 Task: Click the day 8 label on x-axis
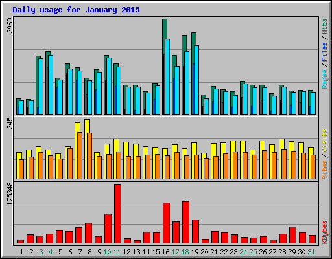point(89,252)
